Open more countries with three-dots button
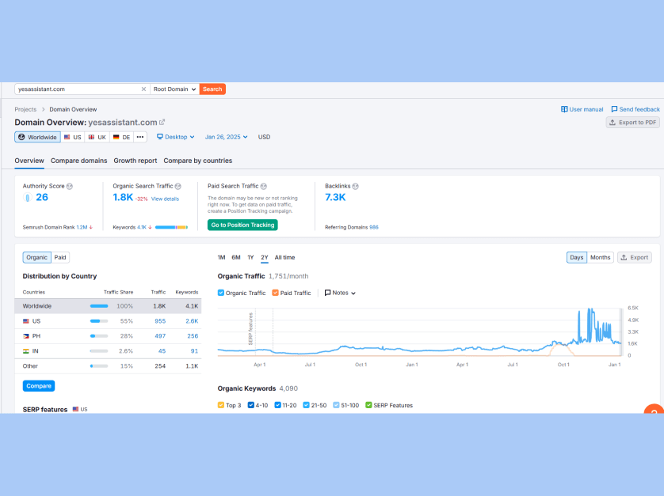Viewport: 664px width, 496px height. pos(140,137)
